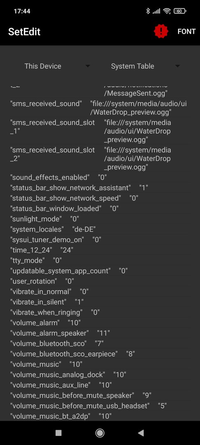This screenshot has width=200, height=445.
Task: Tap the red warning badge icon
Action: click(161, 31)
